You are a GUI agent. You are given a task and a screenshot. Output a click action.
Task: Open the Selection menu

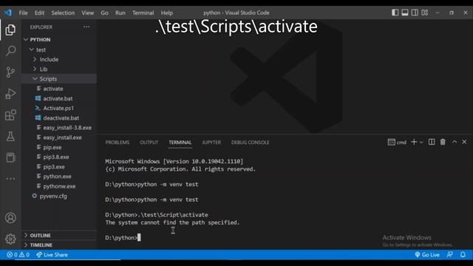click(63, 13)
